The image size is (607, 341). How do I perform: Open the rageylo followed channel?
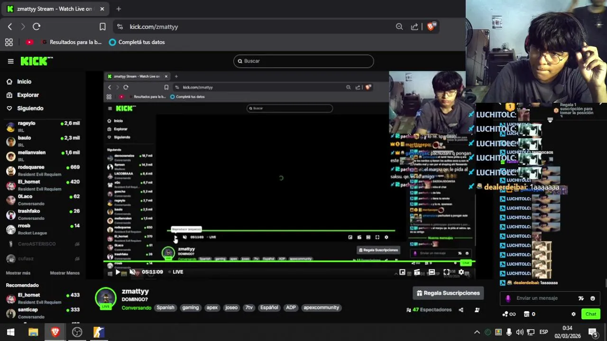pyautogui.click(x=43, y=126)
